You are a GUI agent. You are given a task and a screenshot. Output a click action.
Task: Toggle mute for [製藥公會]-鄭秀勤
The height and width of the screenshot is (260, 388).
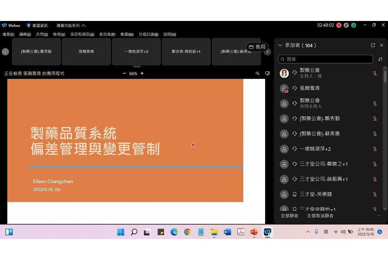tap(375, 118)
